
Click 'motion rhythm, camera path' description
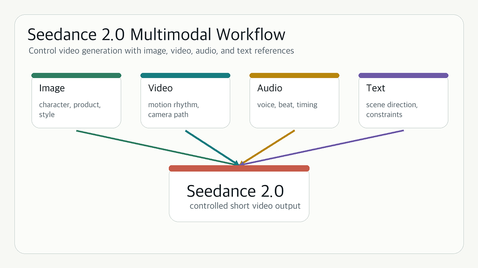[173, 109]
